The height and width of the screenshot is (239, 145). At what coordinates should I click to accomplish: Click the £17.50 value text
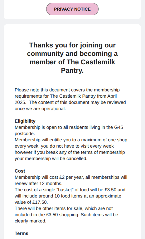(x=40, y=202)
